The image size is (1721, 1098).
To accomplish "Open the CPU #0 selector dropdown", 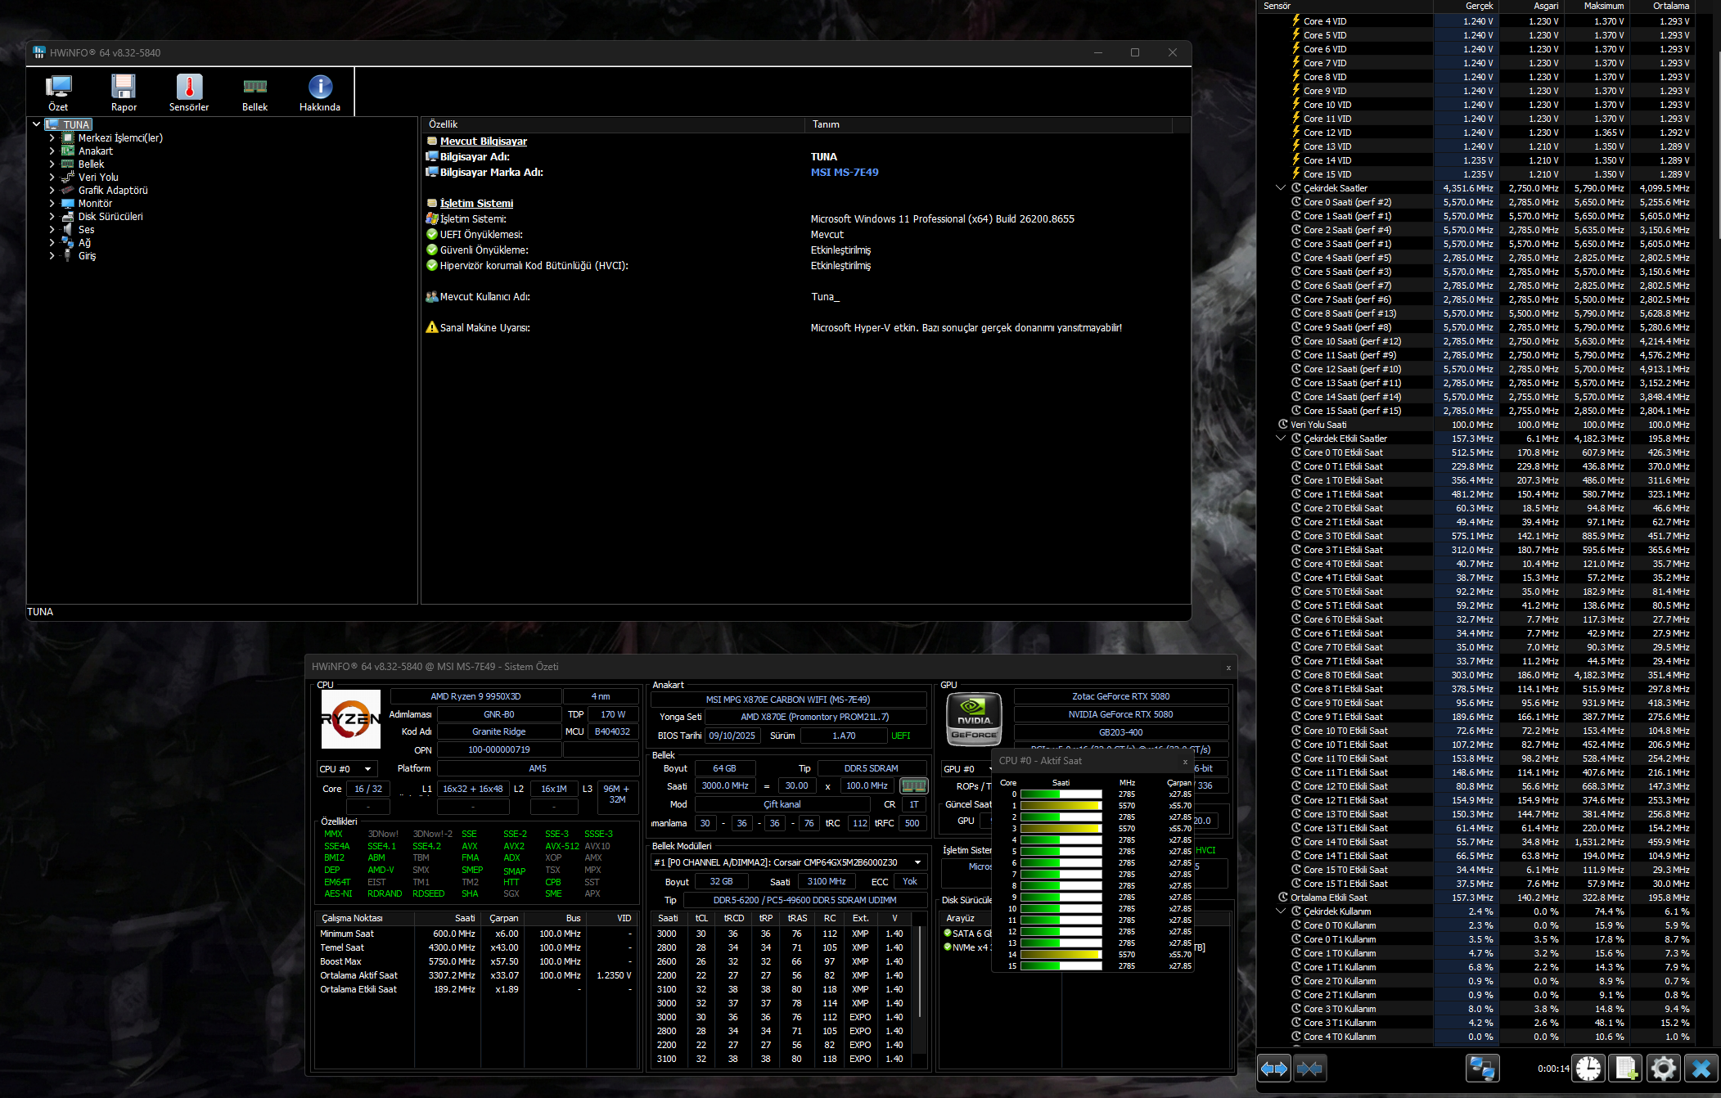I will pyautogui.click(x=347, y=769).
